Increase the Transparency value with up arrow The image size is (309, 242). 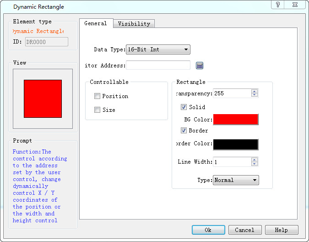click(255, 92)
